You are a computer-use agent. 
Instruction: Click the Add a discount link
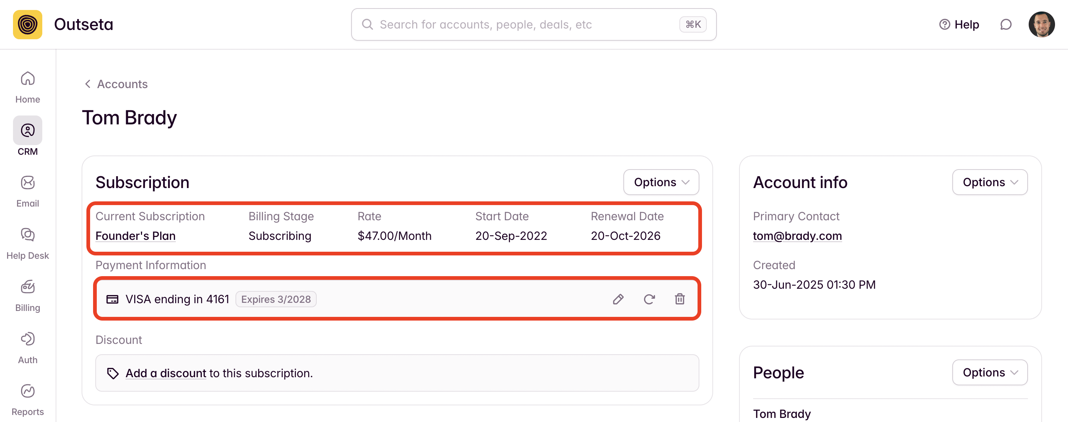[165, 373]
